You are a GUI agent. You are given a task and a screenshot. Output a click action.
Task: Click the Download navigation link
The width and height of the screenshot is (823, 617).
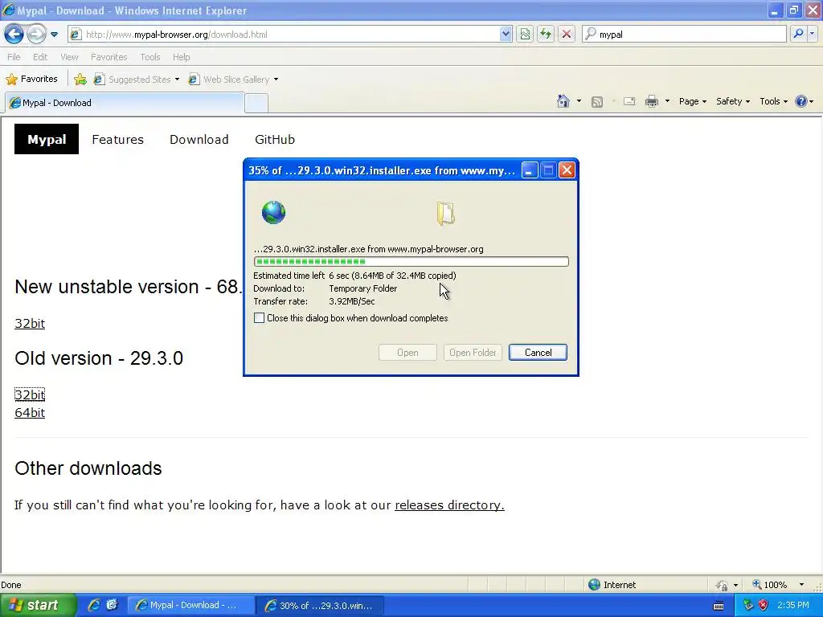(x=199, y=140)
